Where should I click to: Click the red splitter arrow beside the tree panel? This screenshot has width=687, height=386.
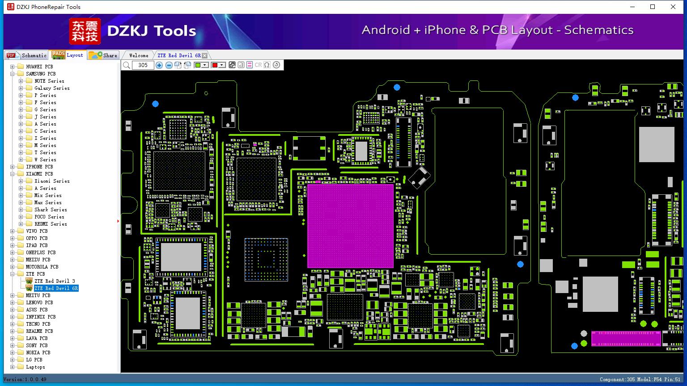click(118, 221)
